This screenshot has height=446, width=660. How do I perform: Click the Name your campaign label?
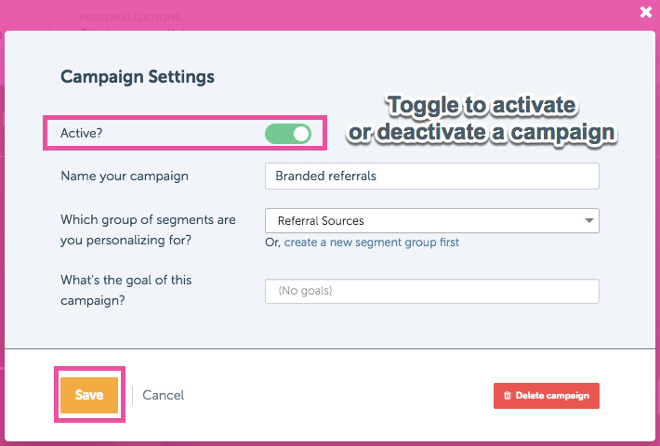coord(125,176)
